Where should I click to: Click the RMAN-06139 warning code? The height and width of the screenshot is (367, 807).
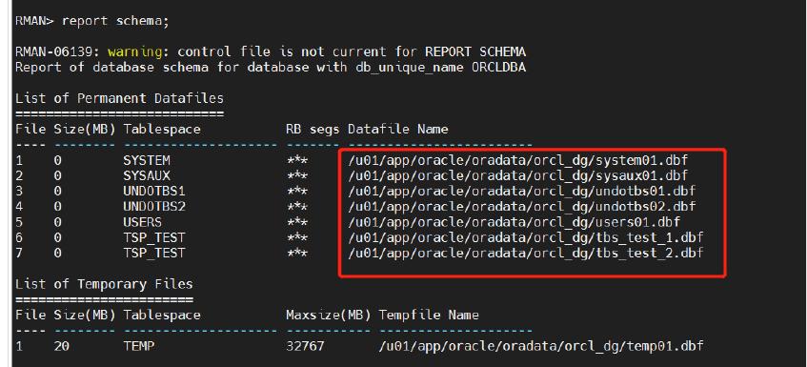pyautogui.click(x=56, y=52)
